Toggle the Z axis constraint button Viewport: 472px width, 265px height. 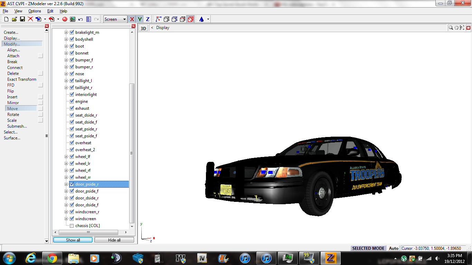148,19
